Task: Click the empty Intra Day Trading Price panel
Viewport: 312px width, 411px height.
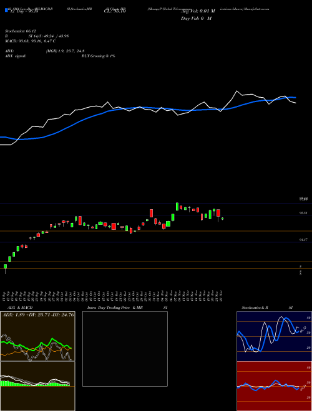Action: [x=125, y=349]
